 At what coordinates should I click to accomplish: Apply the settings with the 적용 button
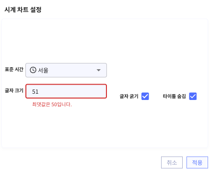(197, 162)
